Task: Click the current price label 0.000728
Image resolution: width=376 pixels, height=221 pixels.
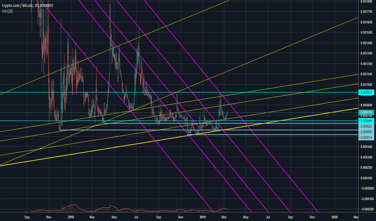Action: point(366,112)
